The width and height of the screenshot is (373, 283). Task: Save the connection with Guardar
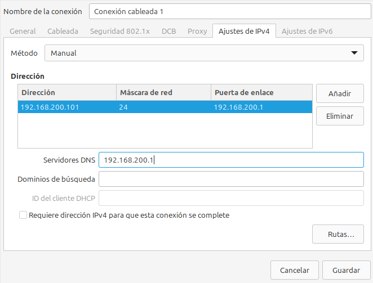point(346,270)
